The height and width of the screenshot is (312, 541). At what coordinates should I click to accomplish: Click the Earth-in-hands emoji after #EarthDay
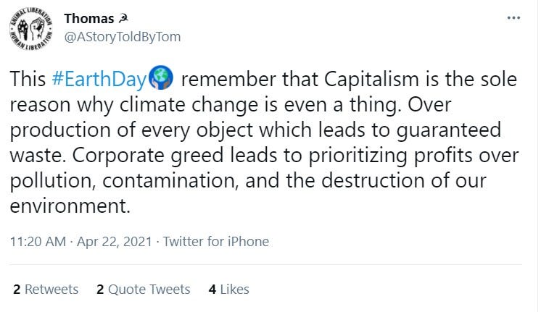pyautogui.click(x=161, y=78)
